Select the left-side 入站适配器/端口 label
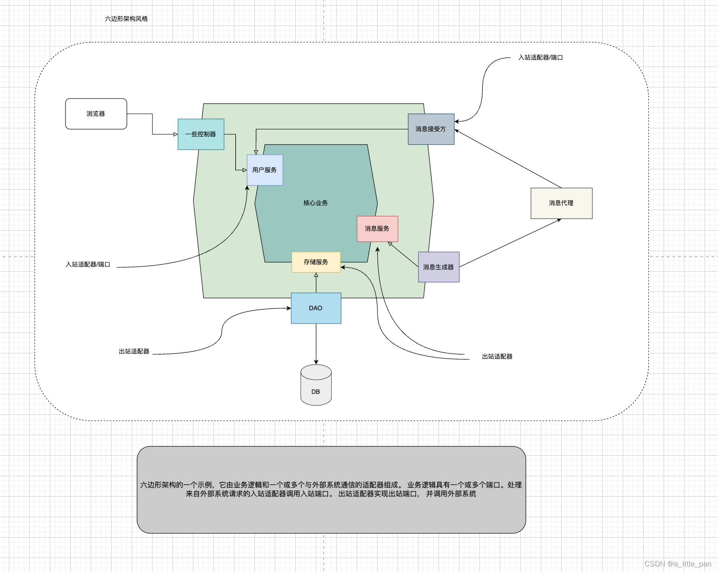Screen dimensions: 718x572 point(88,264)
